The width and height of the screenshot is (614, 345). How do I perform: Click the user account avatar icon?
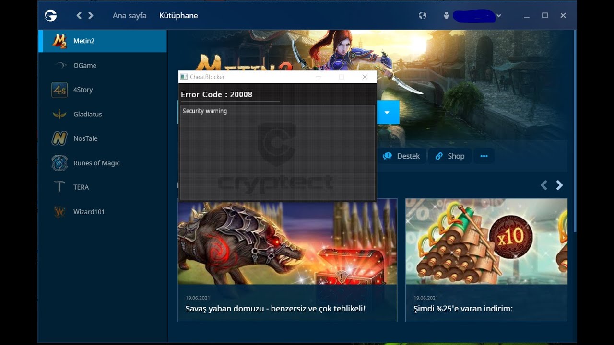446,15
